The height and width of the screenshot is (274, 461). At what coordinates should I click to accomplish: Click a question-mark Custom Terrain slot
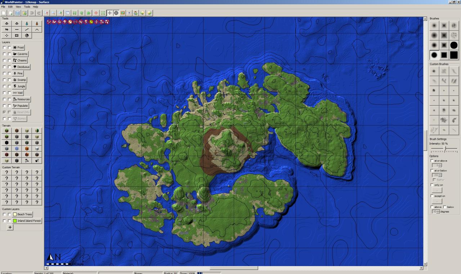coord(6,172)
